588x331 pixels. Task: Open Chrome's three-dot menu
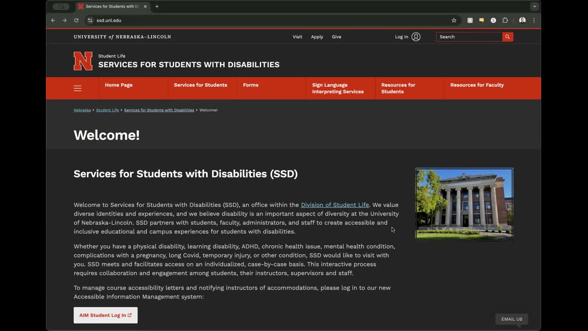[x=534, y=20]
